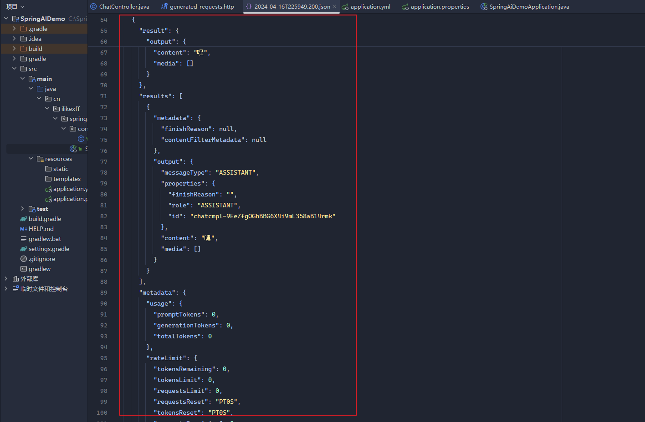Expand the .idea folder

point(14,39)
